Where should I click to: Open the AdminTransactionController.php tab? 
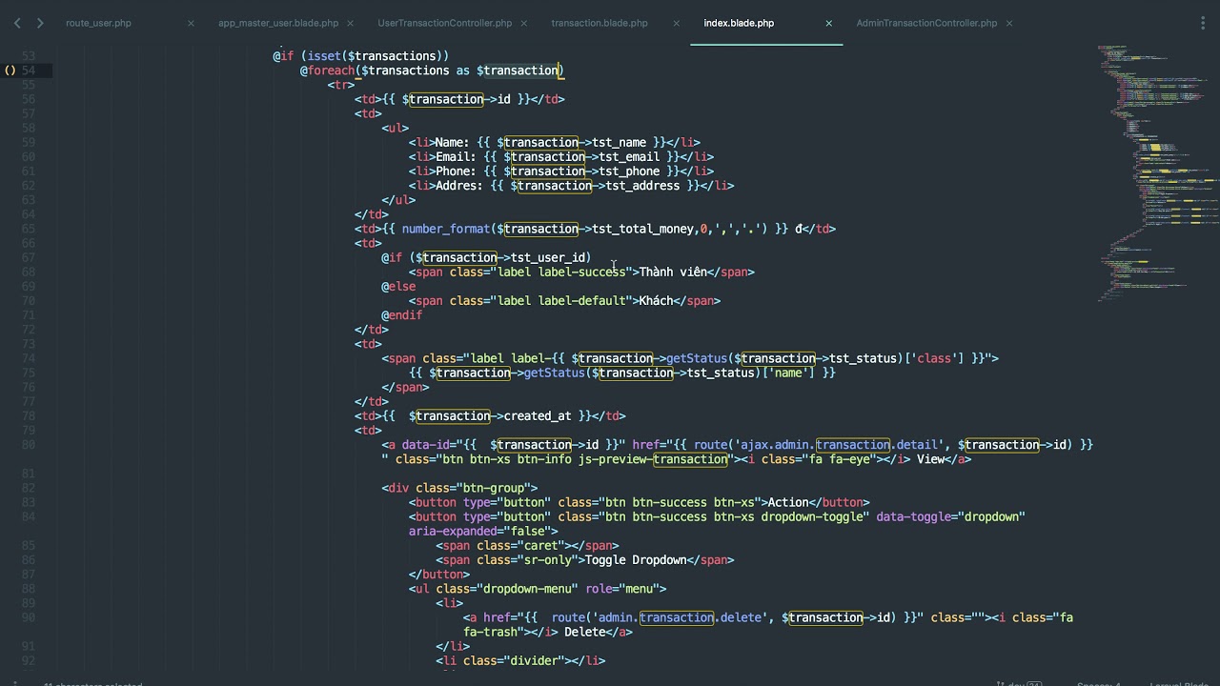(926, 23)
